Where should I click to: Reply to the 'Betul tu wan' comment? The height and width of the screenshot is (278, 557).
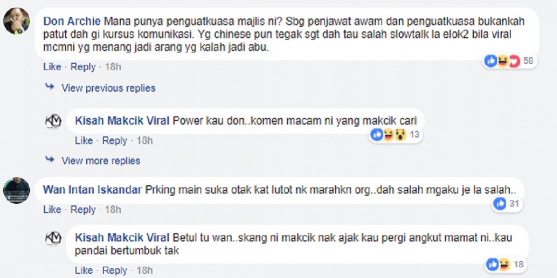[115, 270]
